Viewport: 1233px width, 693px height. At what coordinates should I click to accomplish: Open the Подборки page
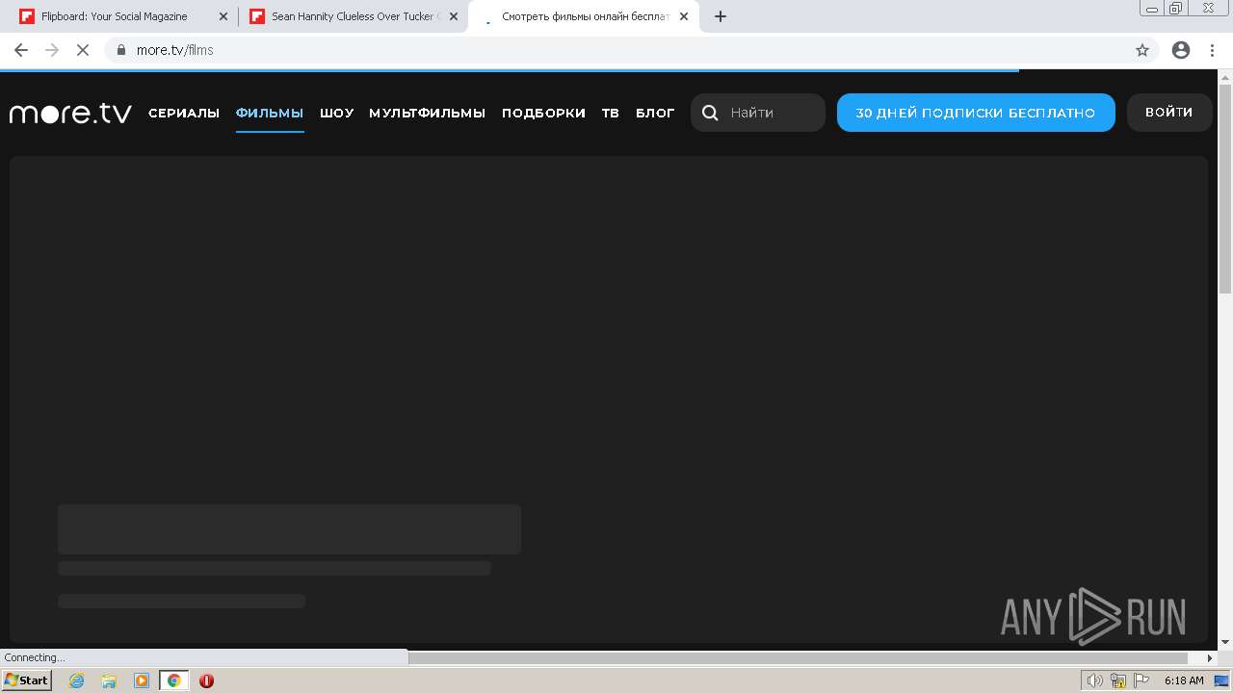click(x=543, y=113)
